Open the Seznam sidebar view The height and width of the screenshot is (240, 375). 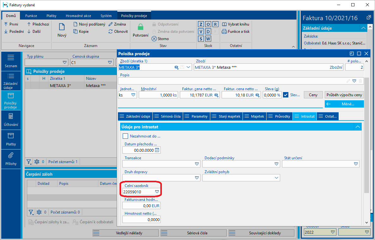point(11,61)
